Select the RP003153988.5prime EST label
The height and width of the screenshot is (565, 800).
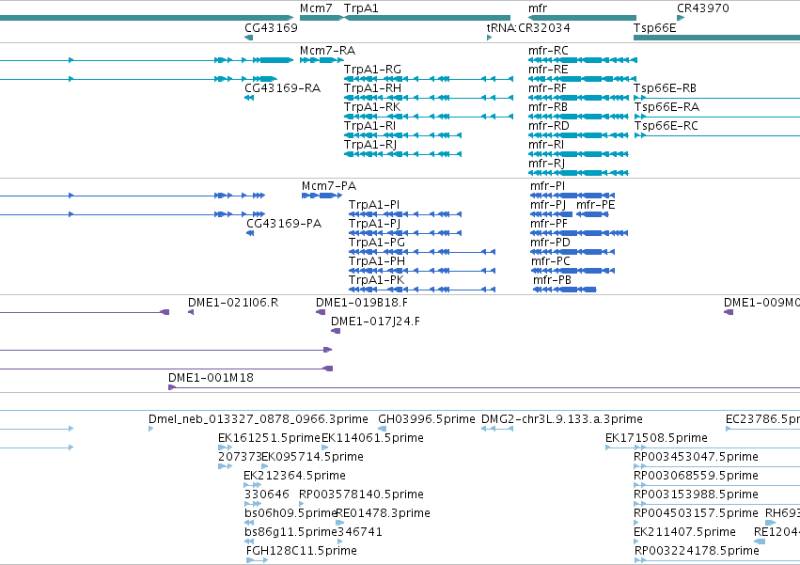pyautogui.click(x=696, y=495)
